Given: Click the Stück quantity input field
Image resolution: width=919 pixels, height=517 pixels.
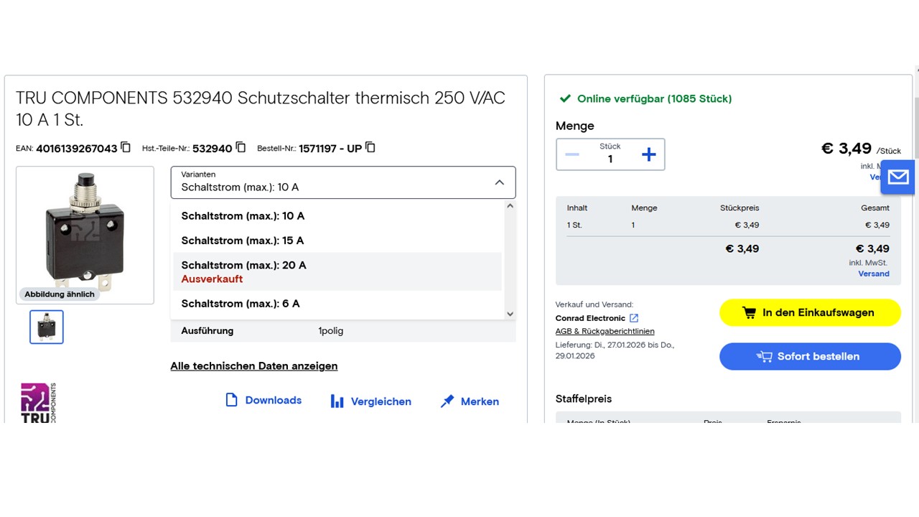Looking at the screenshot, I should pyautogui.click(x=610, y=159).
